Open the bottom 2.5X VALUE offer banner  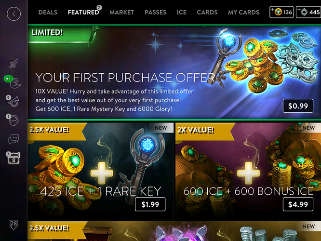[x=174, y=231]
